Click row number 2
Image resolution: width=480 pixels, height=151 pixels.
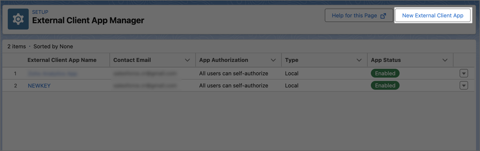(x=16, y=86)
